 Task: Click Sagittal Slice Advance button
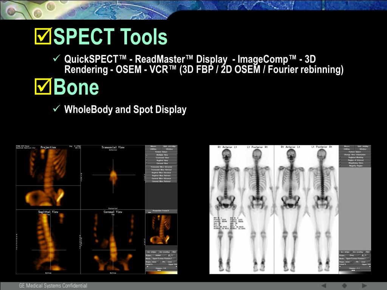click(x=161, y=173)
